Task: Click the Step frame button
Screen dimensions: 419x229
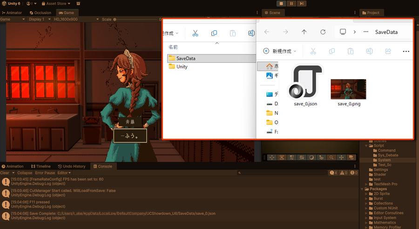Action: click(302, 4)
